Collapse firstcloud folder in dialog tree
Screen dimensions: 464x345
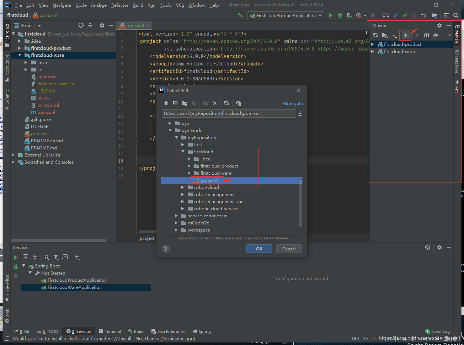tap(183, 152)
